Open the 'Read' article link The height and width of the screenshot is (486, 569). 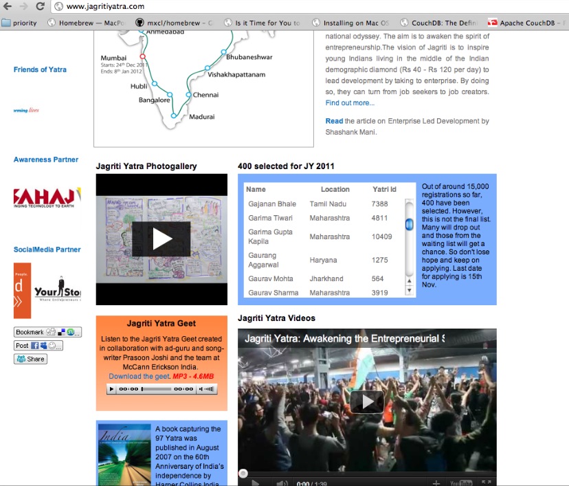334,121
